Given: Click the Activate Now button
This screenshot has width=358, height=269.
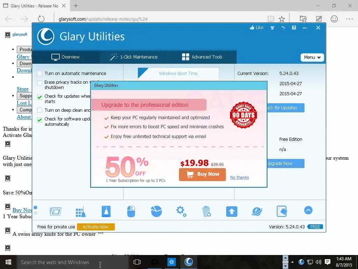Looking at the screenshot, I should coord(96,227).
